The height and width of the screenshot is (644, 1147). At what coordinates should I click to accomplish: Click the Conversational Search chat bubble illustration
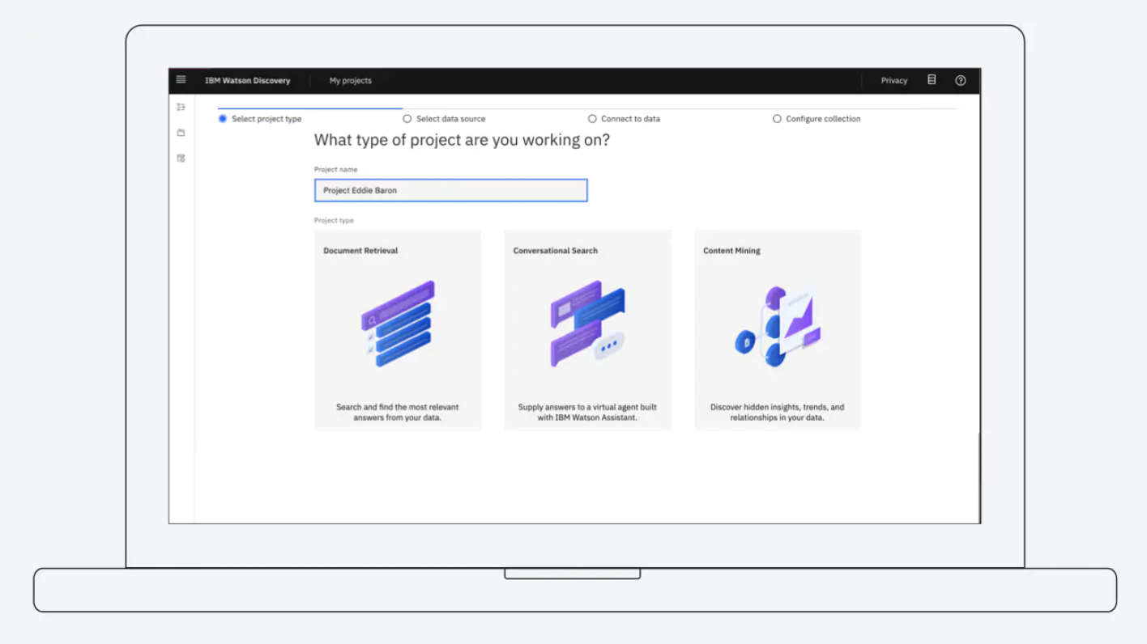point(587,324)
